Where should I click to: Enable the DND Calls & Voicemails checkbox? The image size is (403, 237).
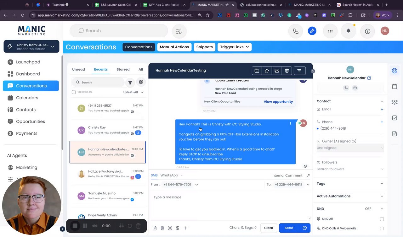[382, 229]
